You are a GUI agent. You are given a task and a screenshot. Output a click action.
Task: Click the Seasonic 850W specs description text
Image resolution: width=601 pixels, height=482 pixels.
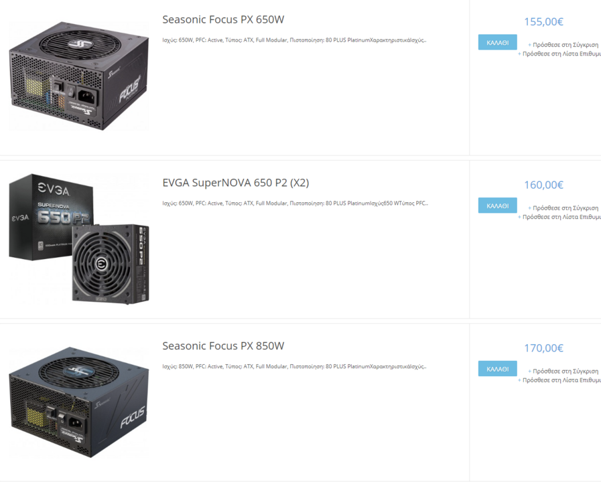pyautogui.click(x=294, y=366)
